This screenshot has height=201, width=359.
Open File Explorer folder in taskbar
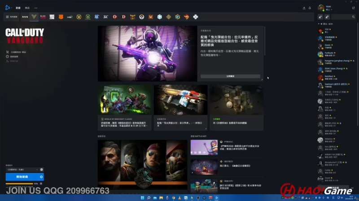pyautogui.click(x=161, y=198)
